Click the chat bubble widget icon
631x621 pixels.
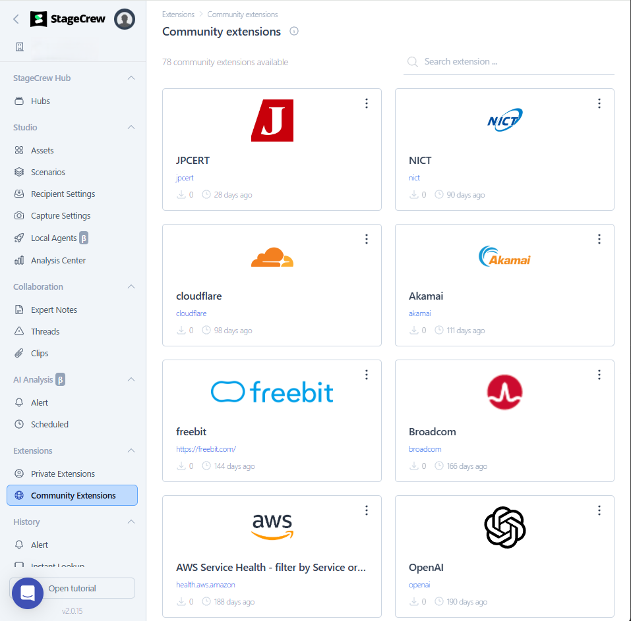coord(27,593)
